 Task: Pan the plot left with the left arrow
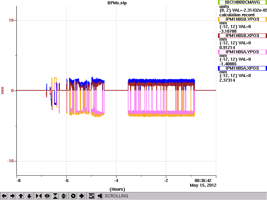[4, 196]
